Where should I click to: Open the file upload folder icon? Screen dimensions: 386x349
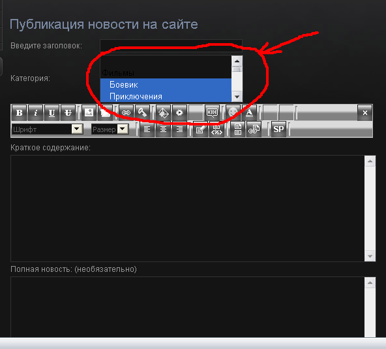click(x=105, y=112)
